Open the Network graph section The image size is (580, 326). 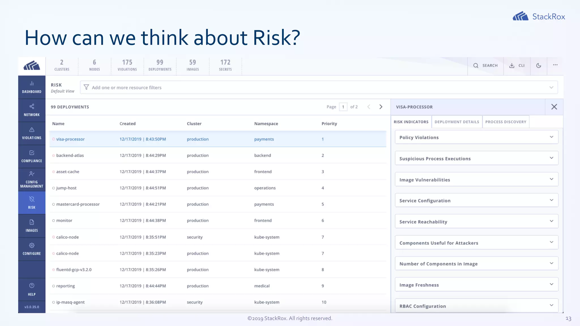coord(32,110)
